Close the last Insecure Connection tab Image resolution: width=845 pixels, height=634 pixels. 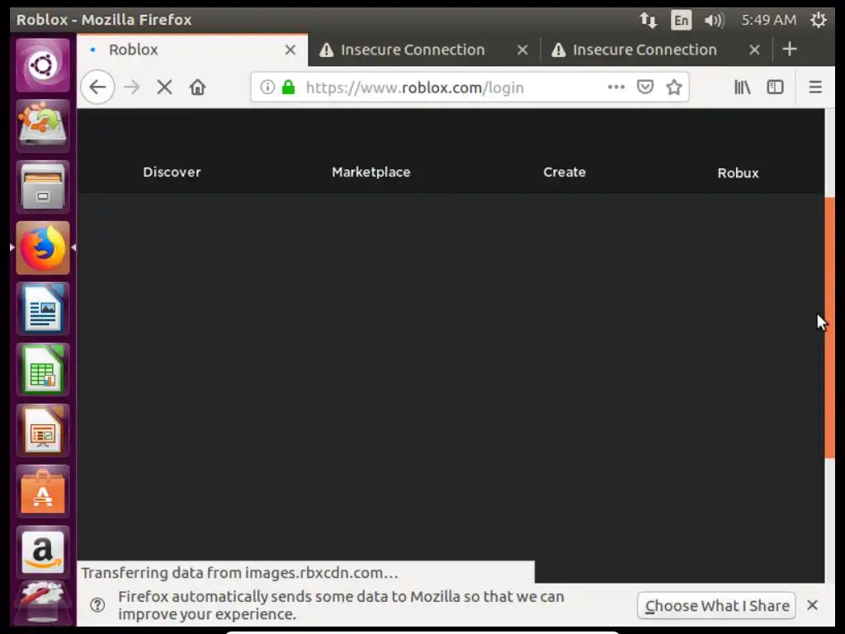click(754, 50)
